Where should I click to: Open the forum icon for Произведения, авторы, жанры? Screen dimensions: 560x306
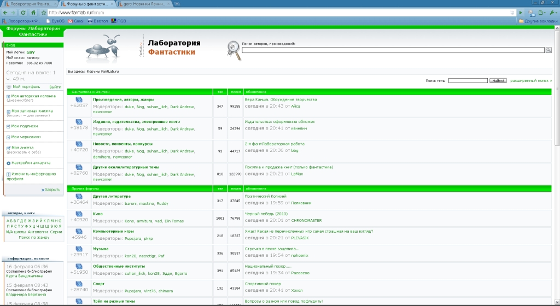click(x=79, y=100)
